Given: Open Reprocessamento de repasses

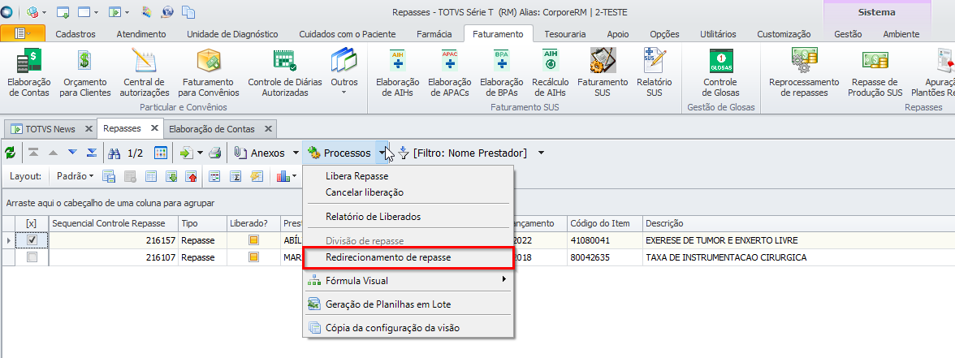Looking at the screenshot, I should pos(804,71).
